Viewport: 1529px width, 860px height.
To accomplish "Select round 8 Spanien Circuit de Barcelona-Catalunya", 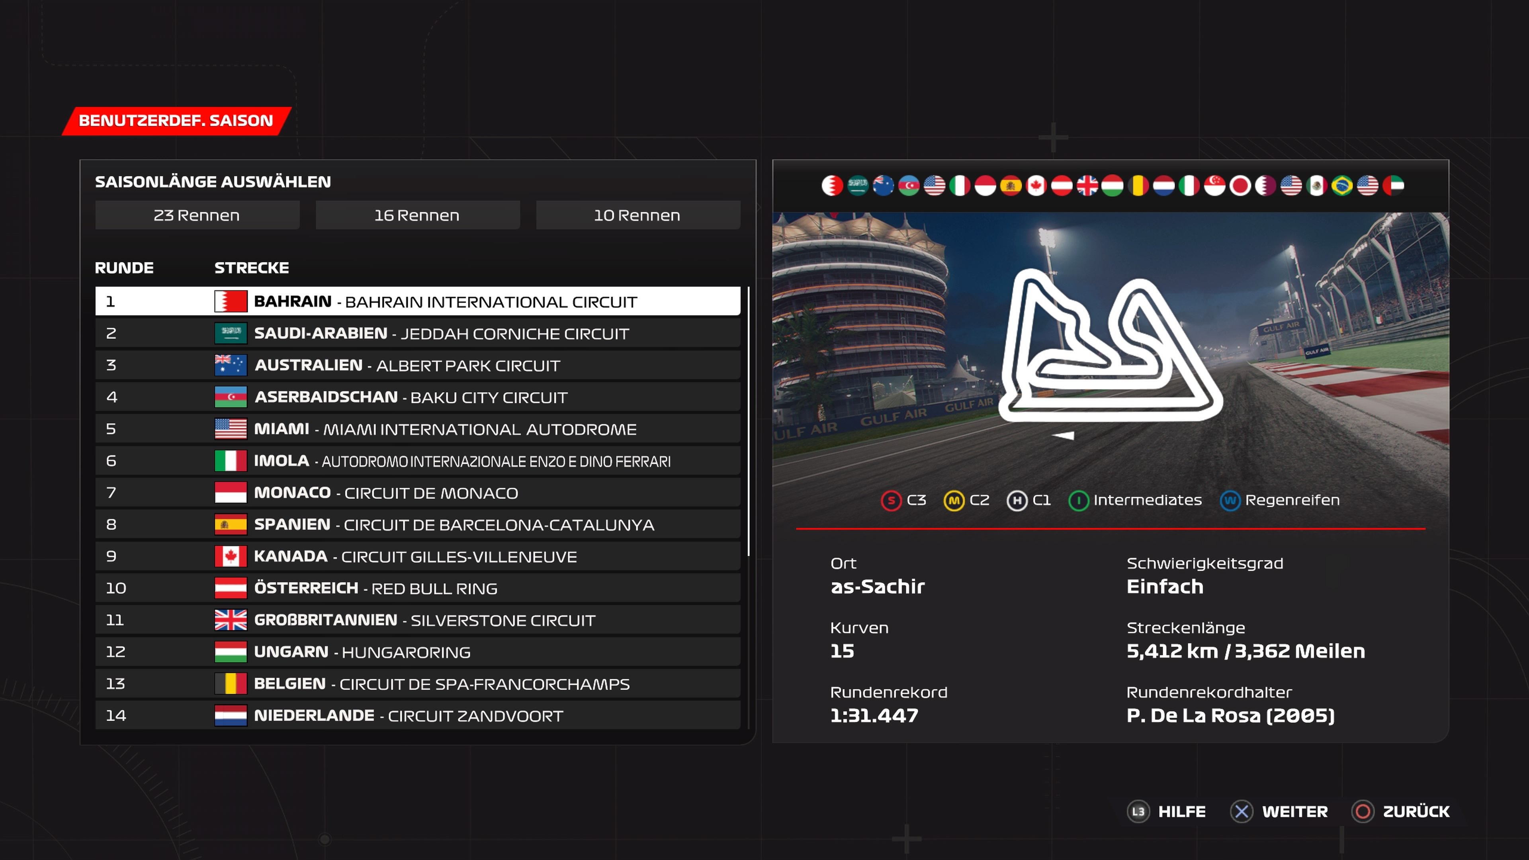I will (418, 524).
